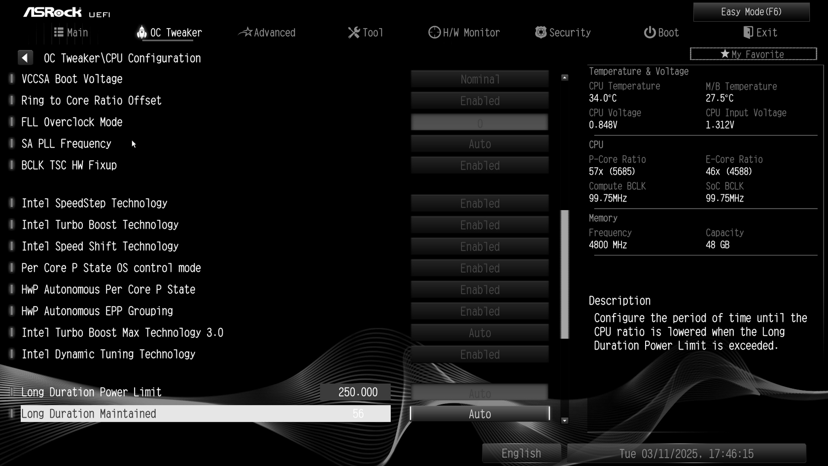
Task: Click the Advanced tab star icon
Action: [245, 32]
